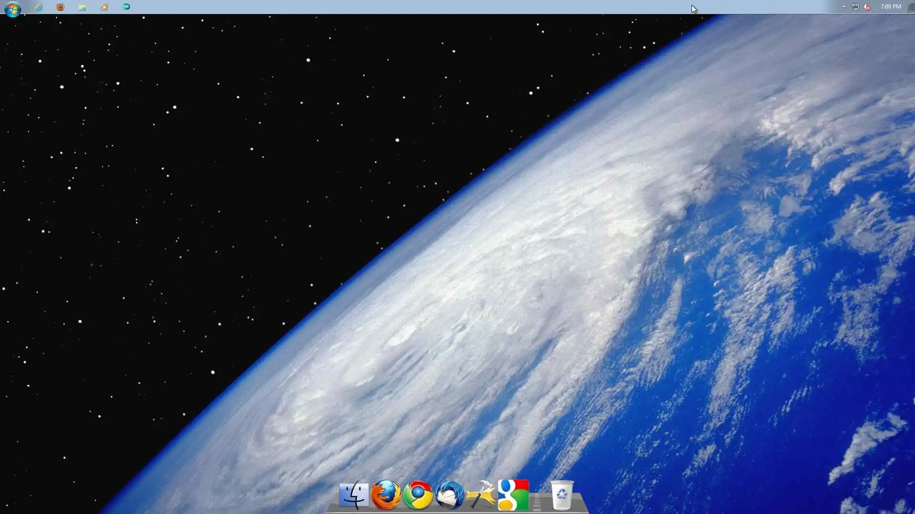Open Windows Explorer folder icon in taskbar
Screen dimensions: 915x514
[82, 7]
